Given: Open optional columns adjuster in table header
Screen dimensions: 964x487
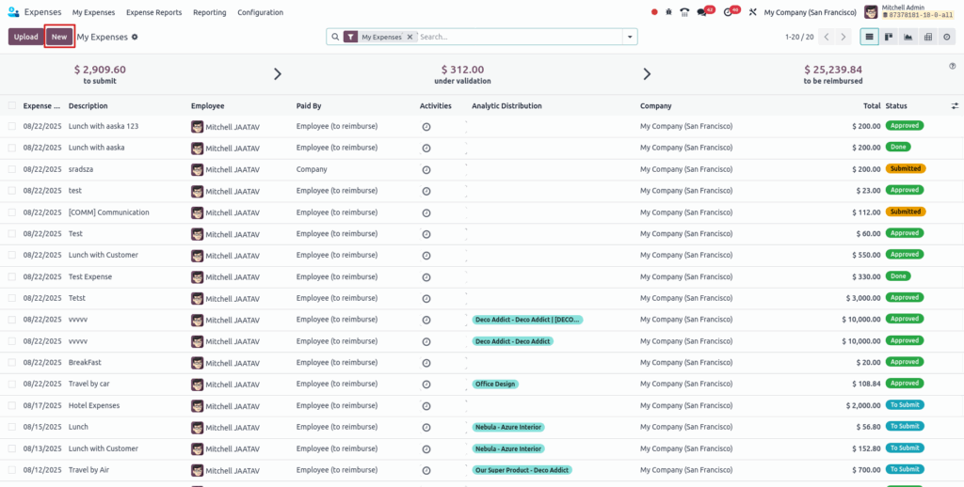Looking at the screenshot, I should pyautogui.click(x=955, y=106).
